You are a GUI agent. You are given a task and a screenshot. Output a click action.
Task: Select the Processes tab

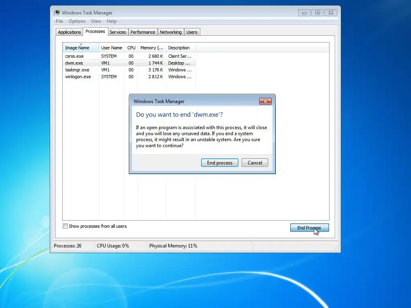point(95,31)
